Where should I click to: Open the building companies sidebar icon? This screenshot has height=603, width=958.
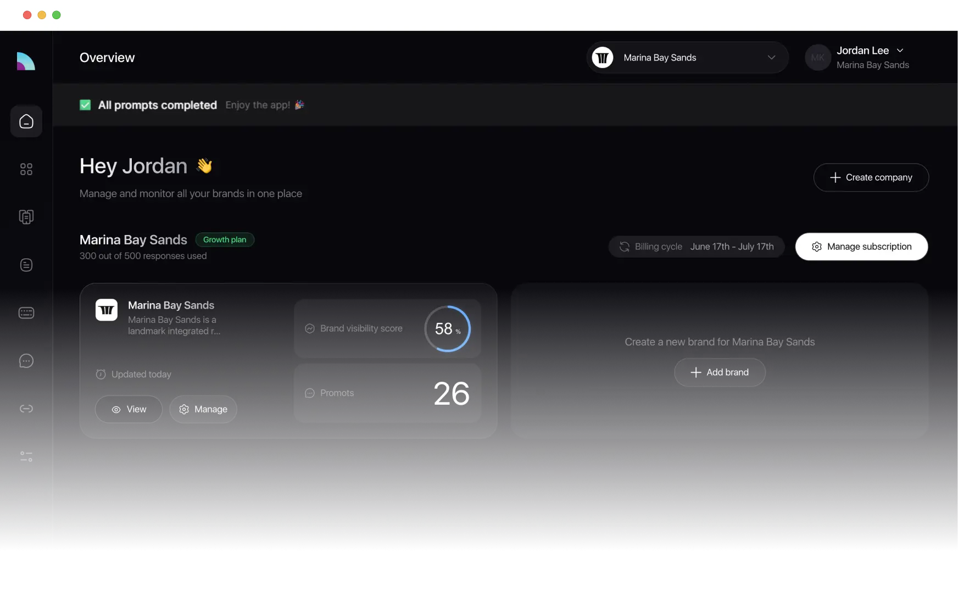(26, 217)
